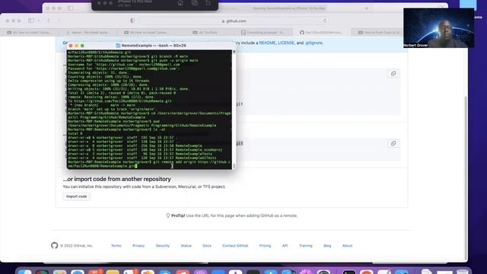Click the Terminal window title RemoteExample — -bash

tap(154, 46)
